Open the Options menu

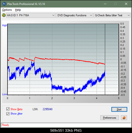[7, 10]
